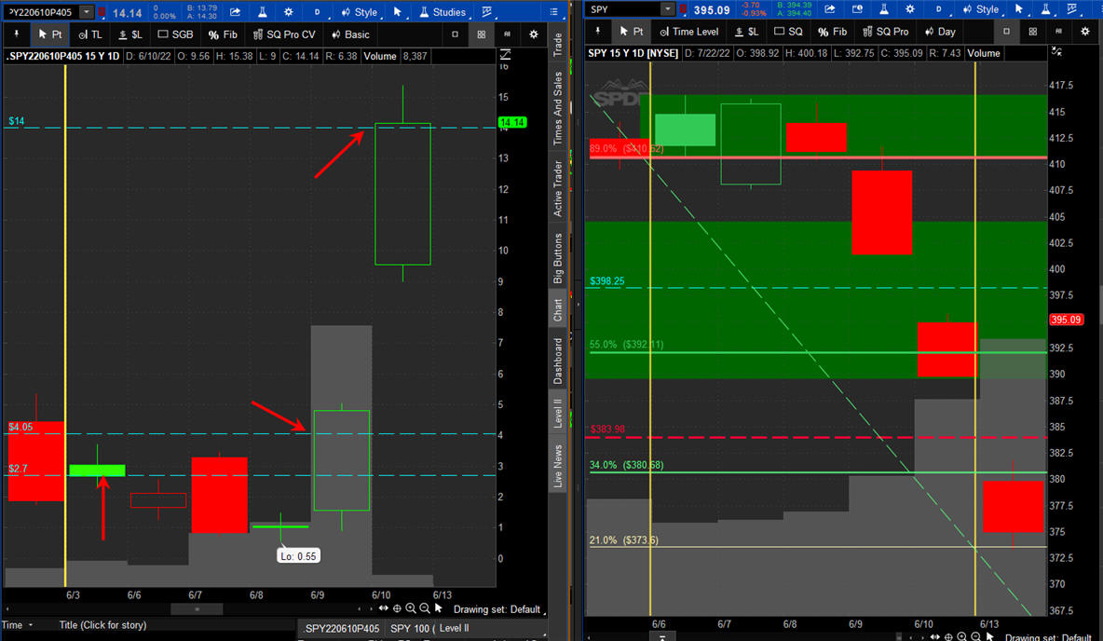Image resolution: width=1103 pixels, height=641 pixels.
Task: Open the list menu icon at left panel's top right
Action: (x=554, y=12)
